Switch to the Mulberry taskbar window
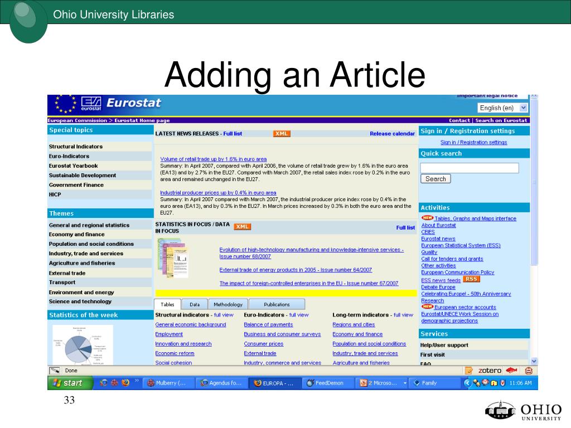The height and width of the screenshot is (428, 571). point(168,383)
